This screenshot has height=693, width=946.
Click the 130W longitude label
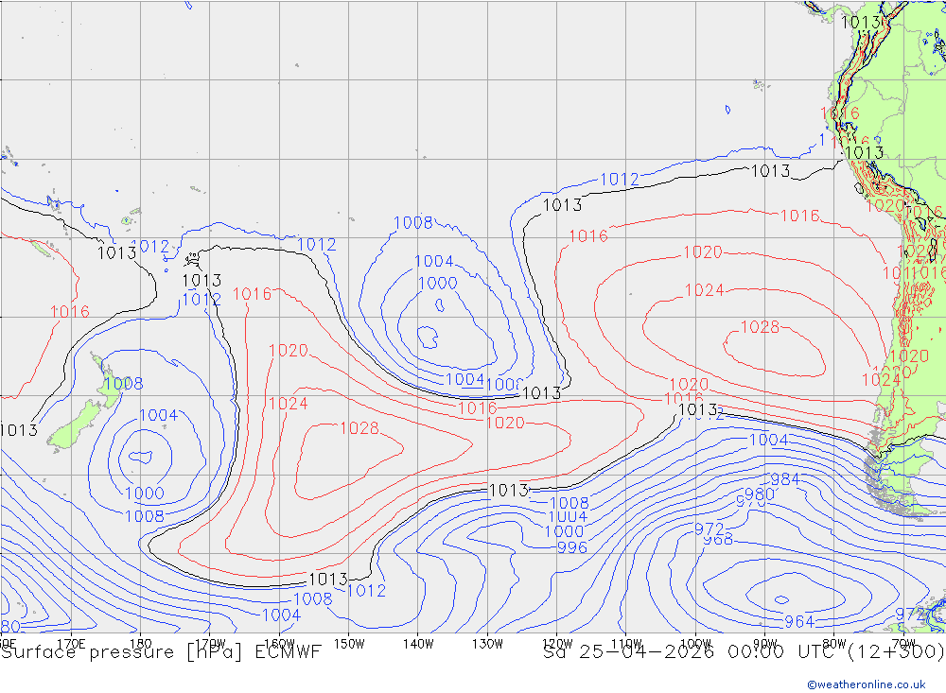coord(487,644)
